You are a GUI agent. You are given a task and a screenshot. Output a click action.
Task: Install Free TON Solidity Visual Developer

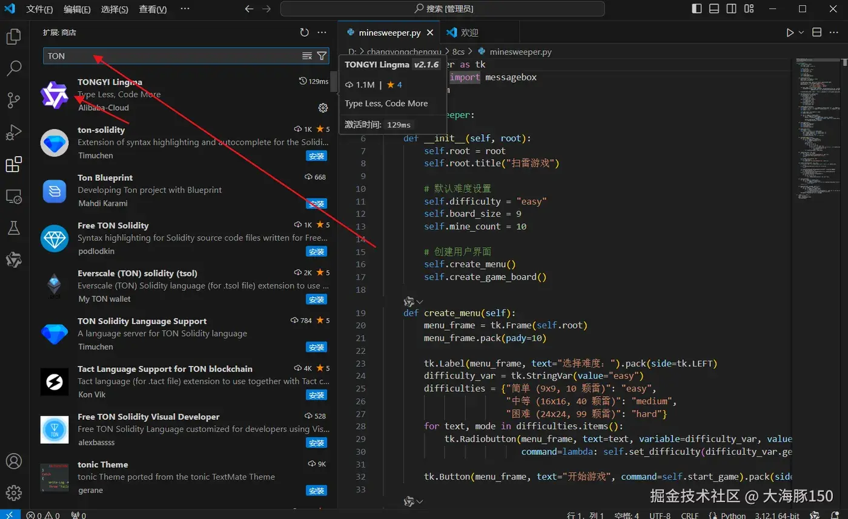[x=316, y=443]
